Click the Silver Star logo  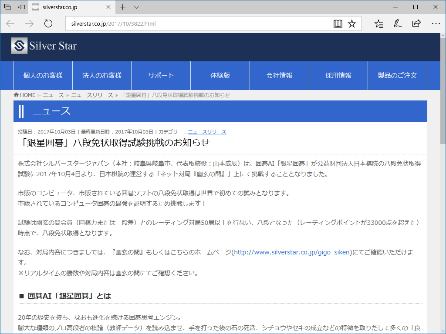point(44,46)
